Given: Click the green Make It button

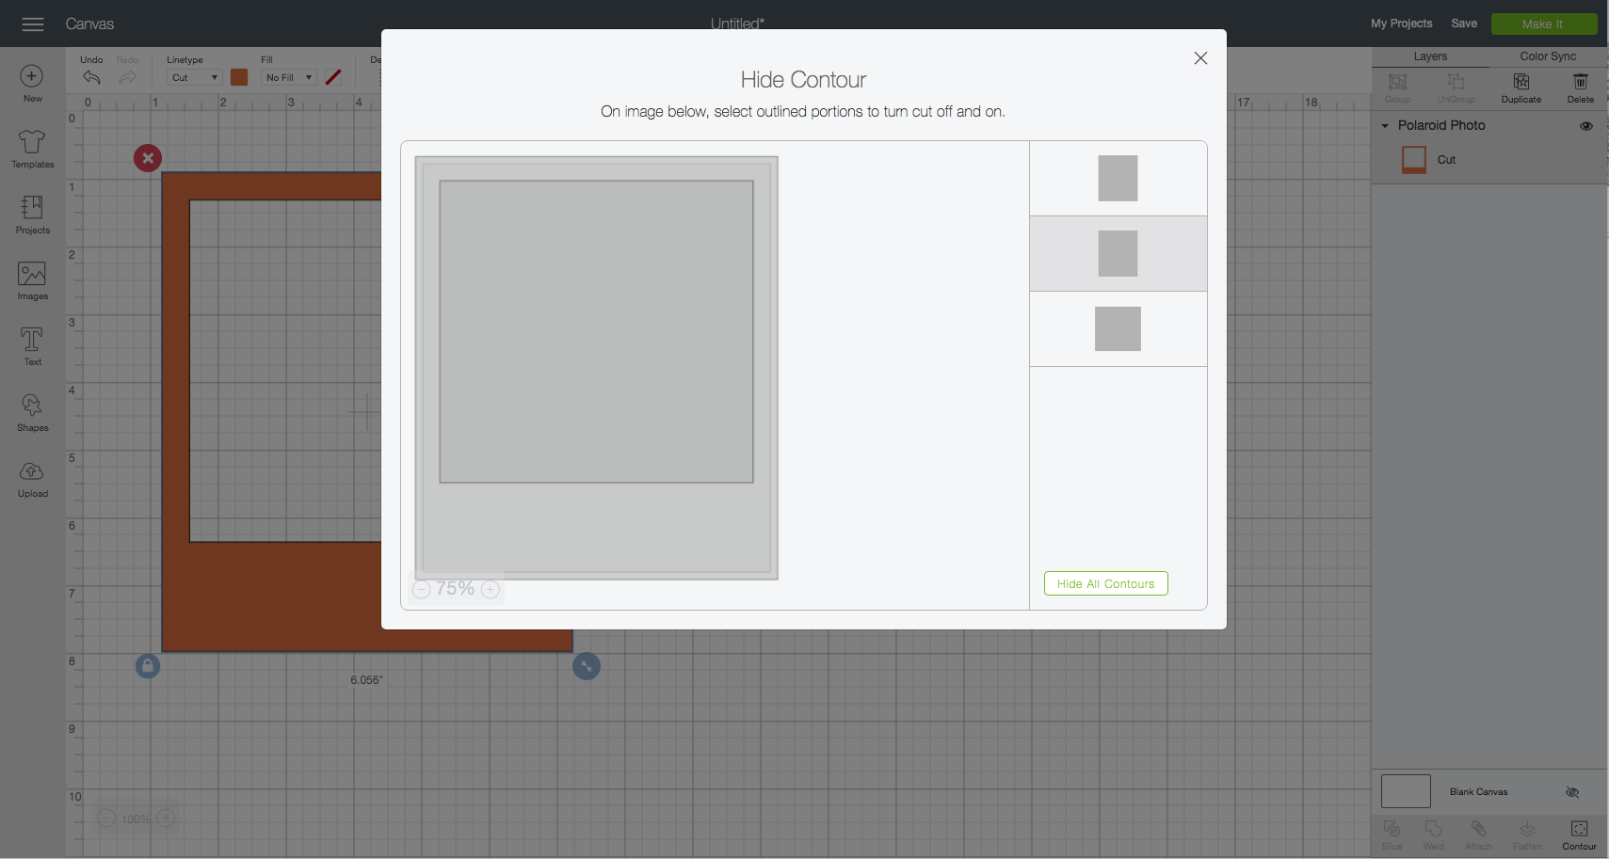Looking at the screenshot, I should click(1543, 24).
